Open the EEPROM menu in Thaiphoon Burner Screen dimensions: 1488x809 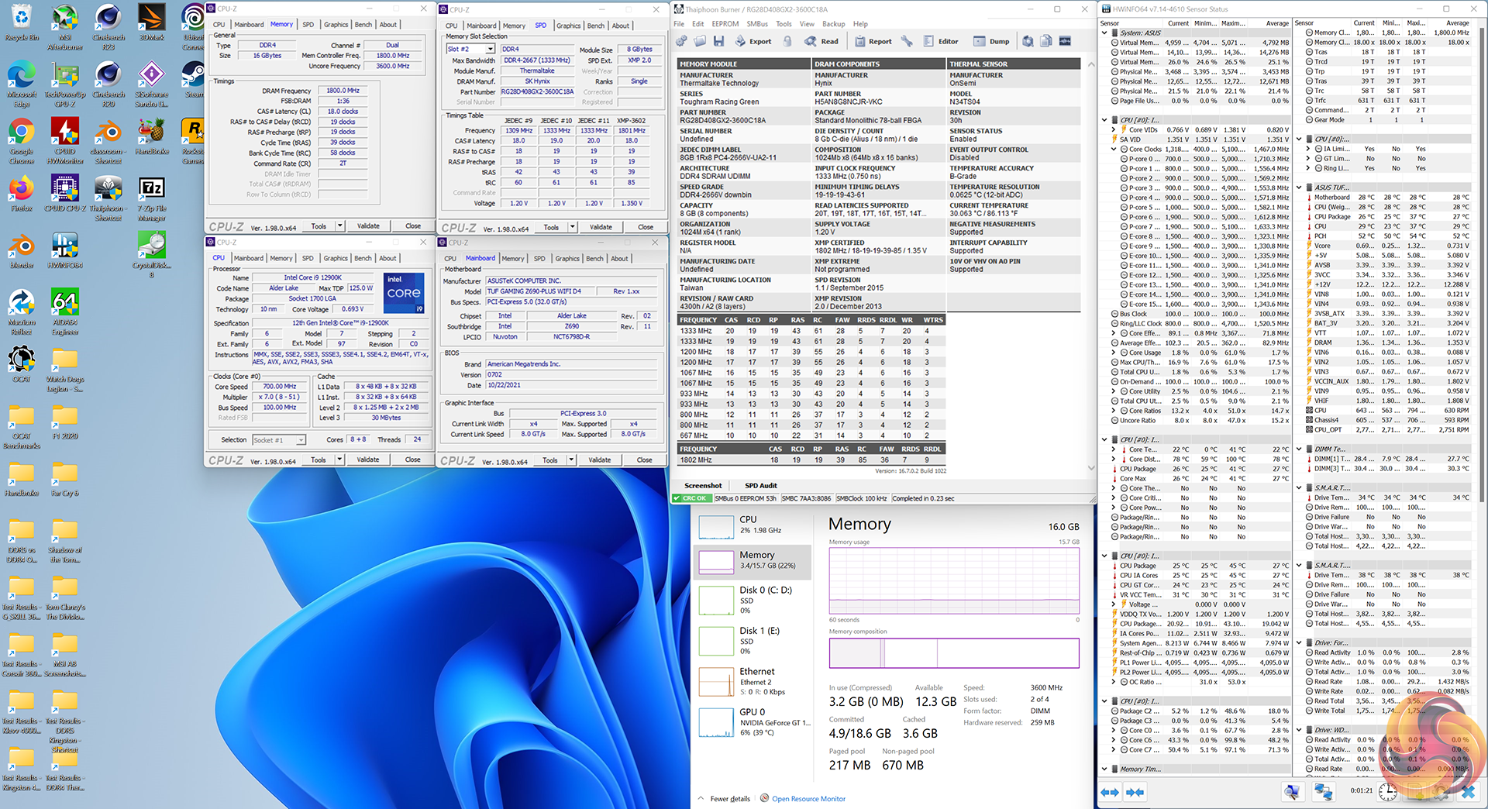725,24
